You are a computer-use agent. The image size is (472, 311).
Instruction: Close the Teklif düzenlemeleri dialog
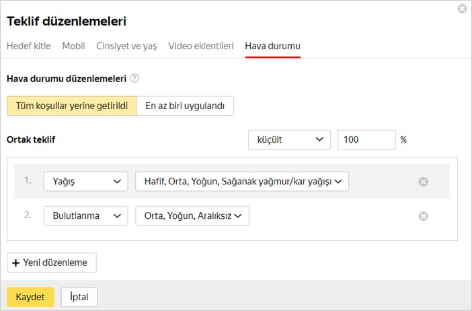coord(462,9)
